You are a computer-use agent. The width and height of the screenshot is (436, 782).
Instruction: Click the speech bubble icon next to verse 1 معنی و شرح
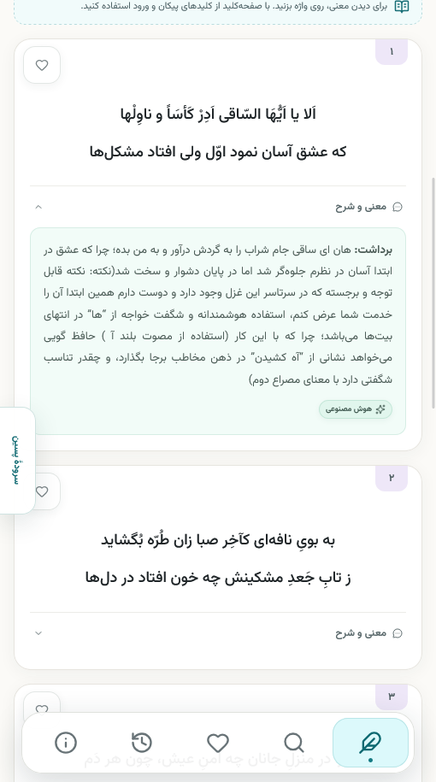398,207
